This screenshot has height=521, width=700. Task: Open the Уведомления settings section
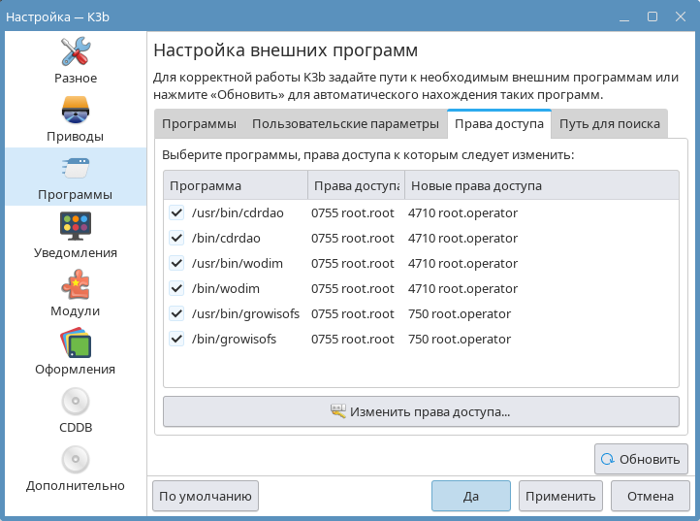coord(75,235)
